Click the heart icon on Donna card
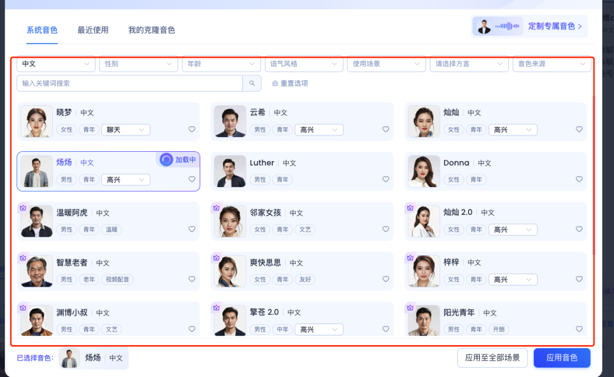The image size is (614, 377). (579, 180)
